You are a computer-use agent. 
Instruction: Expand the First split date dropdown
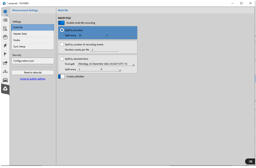[106, 64]
